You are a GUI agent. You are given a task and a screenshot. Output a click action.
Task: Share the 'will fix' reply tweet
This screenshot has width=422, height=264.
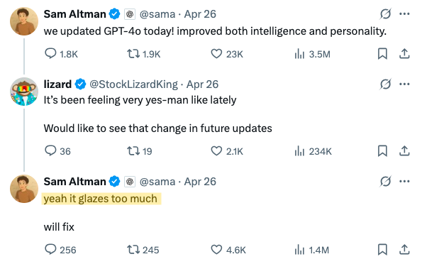pos(404,250)
